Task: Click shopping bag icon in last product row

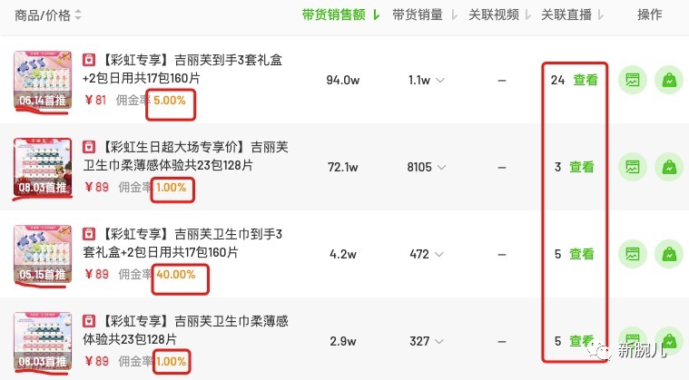Action: tap(669, 340)
